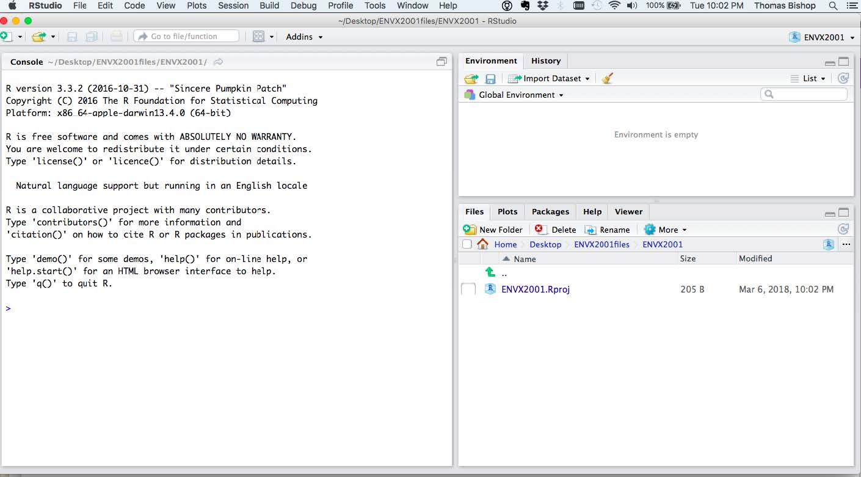The height and width of the screenshot is (477, 861).
Task: Refresh the Environment pane
Action: tap(843, 78)
